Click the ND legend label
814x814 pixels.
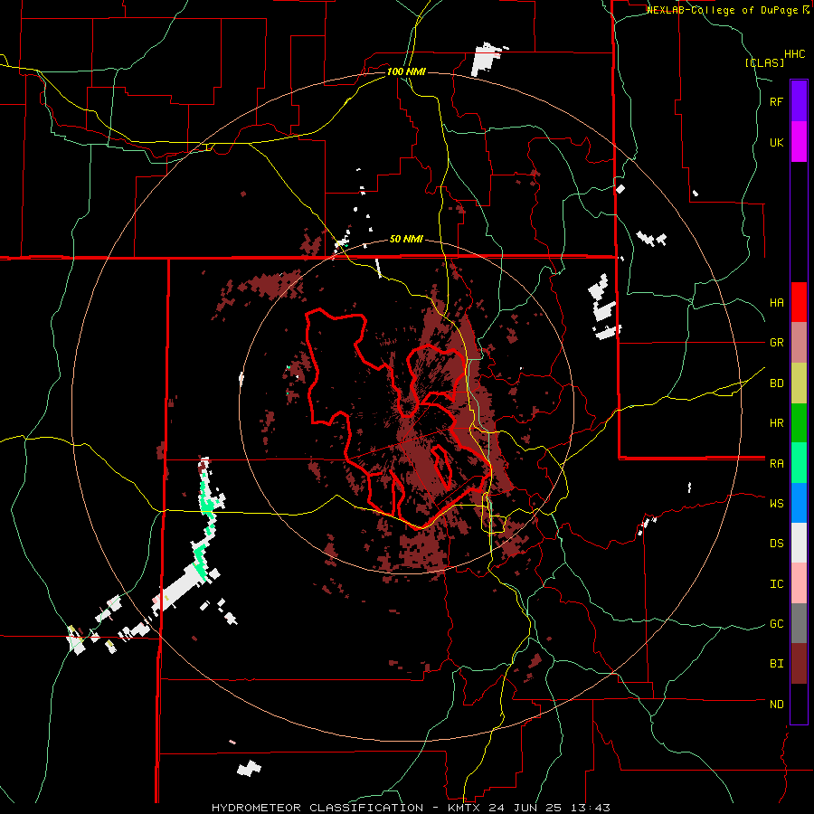pos(776,705)
